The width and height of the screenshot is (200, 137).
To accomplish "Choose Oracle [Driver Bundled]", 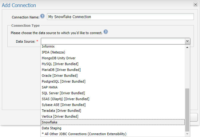I will click(x=113, y=76).
